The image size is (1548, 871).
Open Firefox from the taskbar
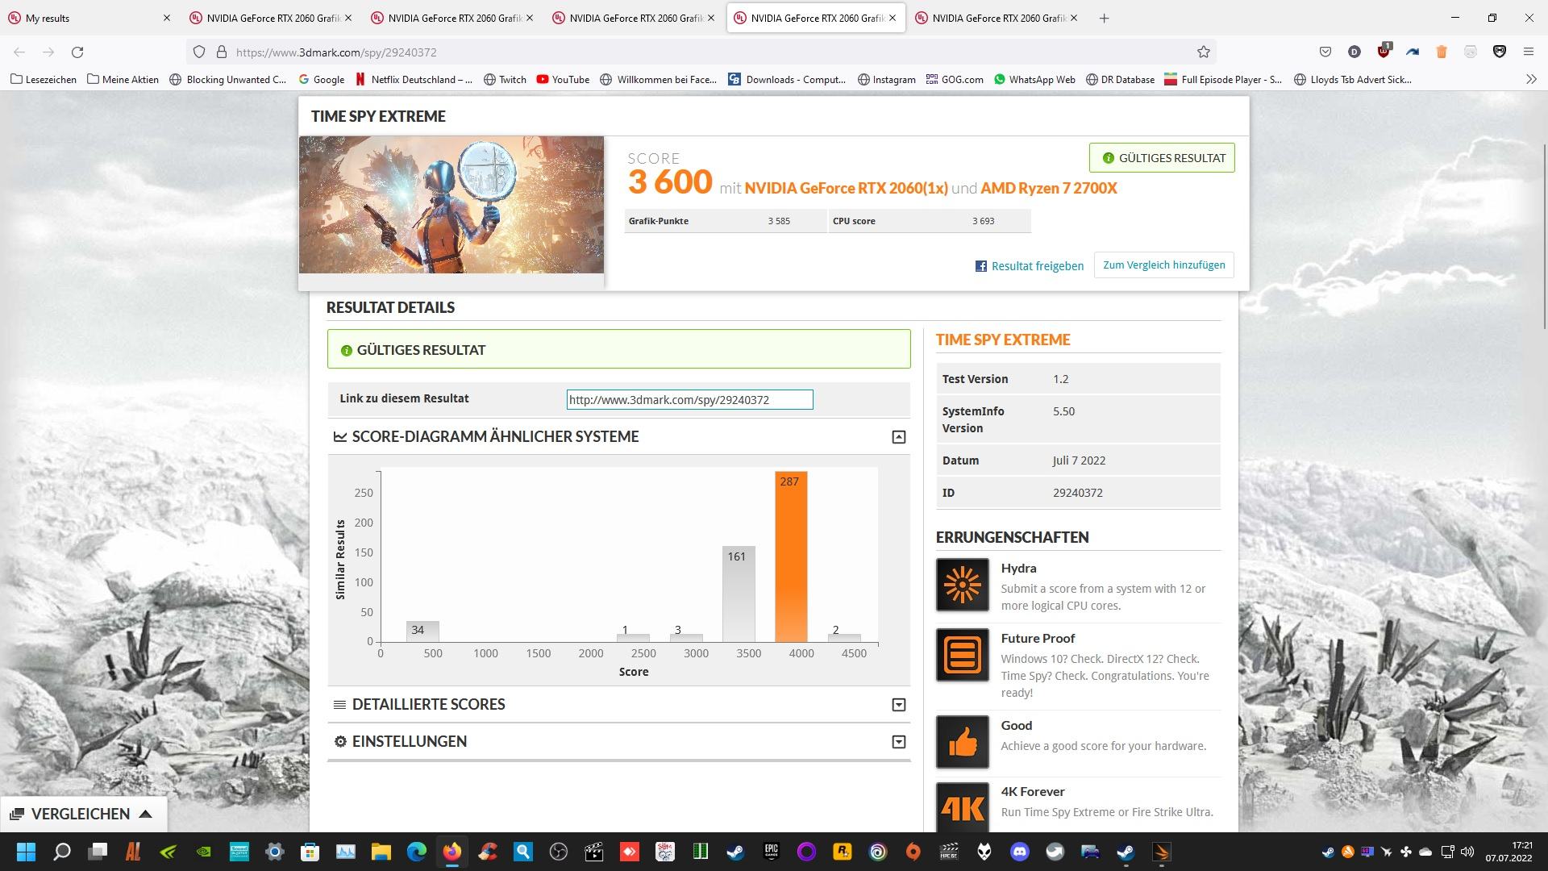451,852
